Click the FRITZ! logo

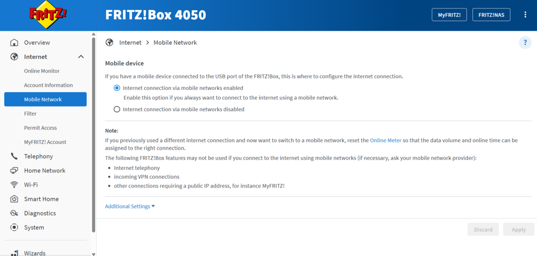(48, 15)
